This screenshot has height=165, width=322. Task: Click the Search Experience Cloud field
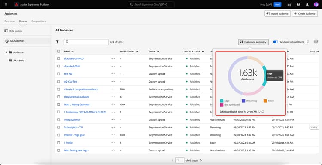click(151, 4)
